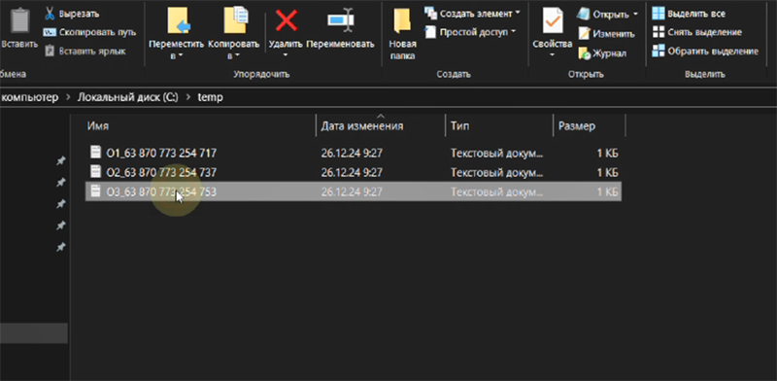Click Вырезать scissors button
777x381 pixels.
[x=71, y=14]
